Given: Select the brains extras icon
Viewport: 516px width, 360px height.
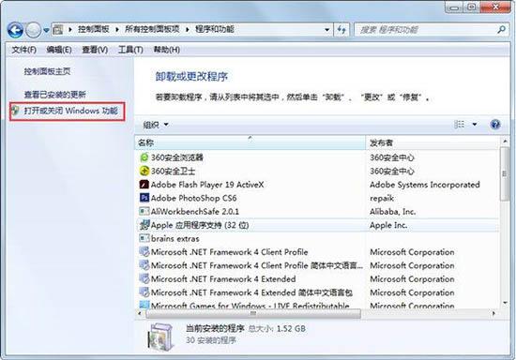Looking at the screenshot, I should coord(144,238).
